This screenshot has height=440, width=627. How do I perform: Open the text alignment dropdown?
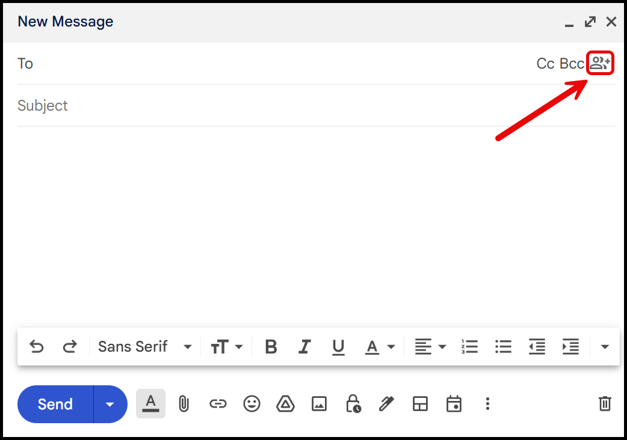click(430, 347)
